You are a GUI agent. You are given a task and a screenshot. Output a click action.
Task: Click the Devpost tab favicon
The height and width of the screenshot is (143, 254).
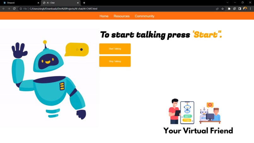coord(4,3)
